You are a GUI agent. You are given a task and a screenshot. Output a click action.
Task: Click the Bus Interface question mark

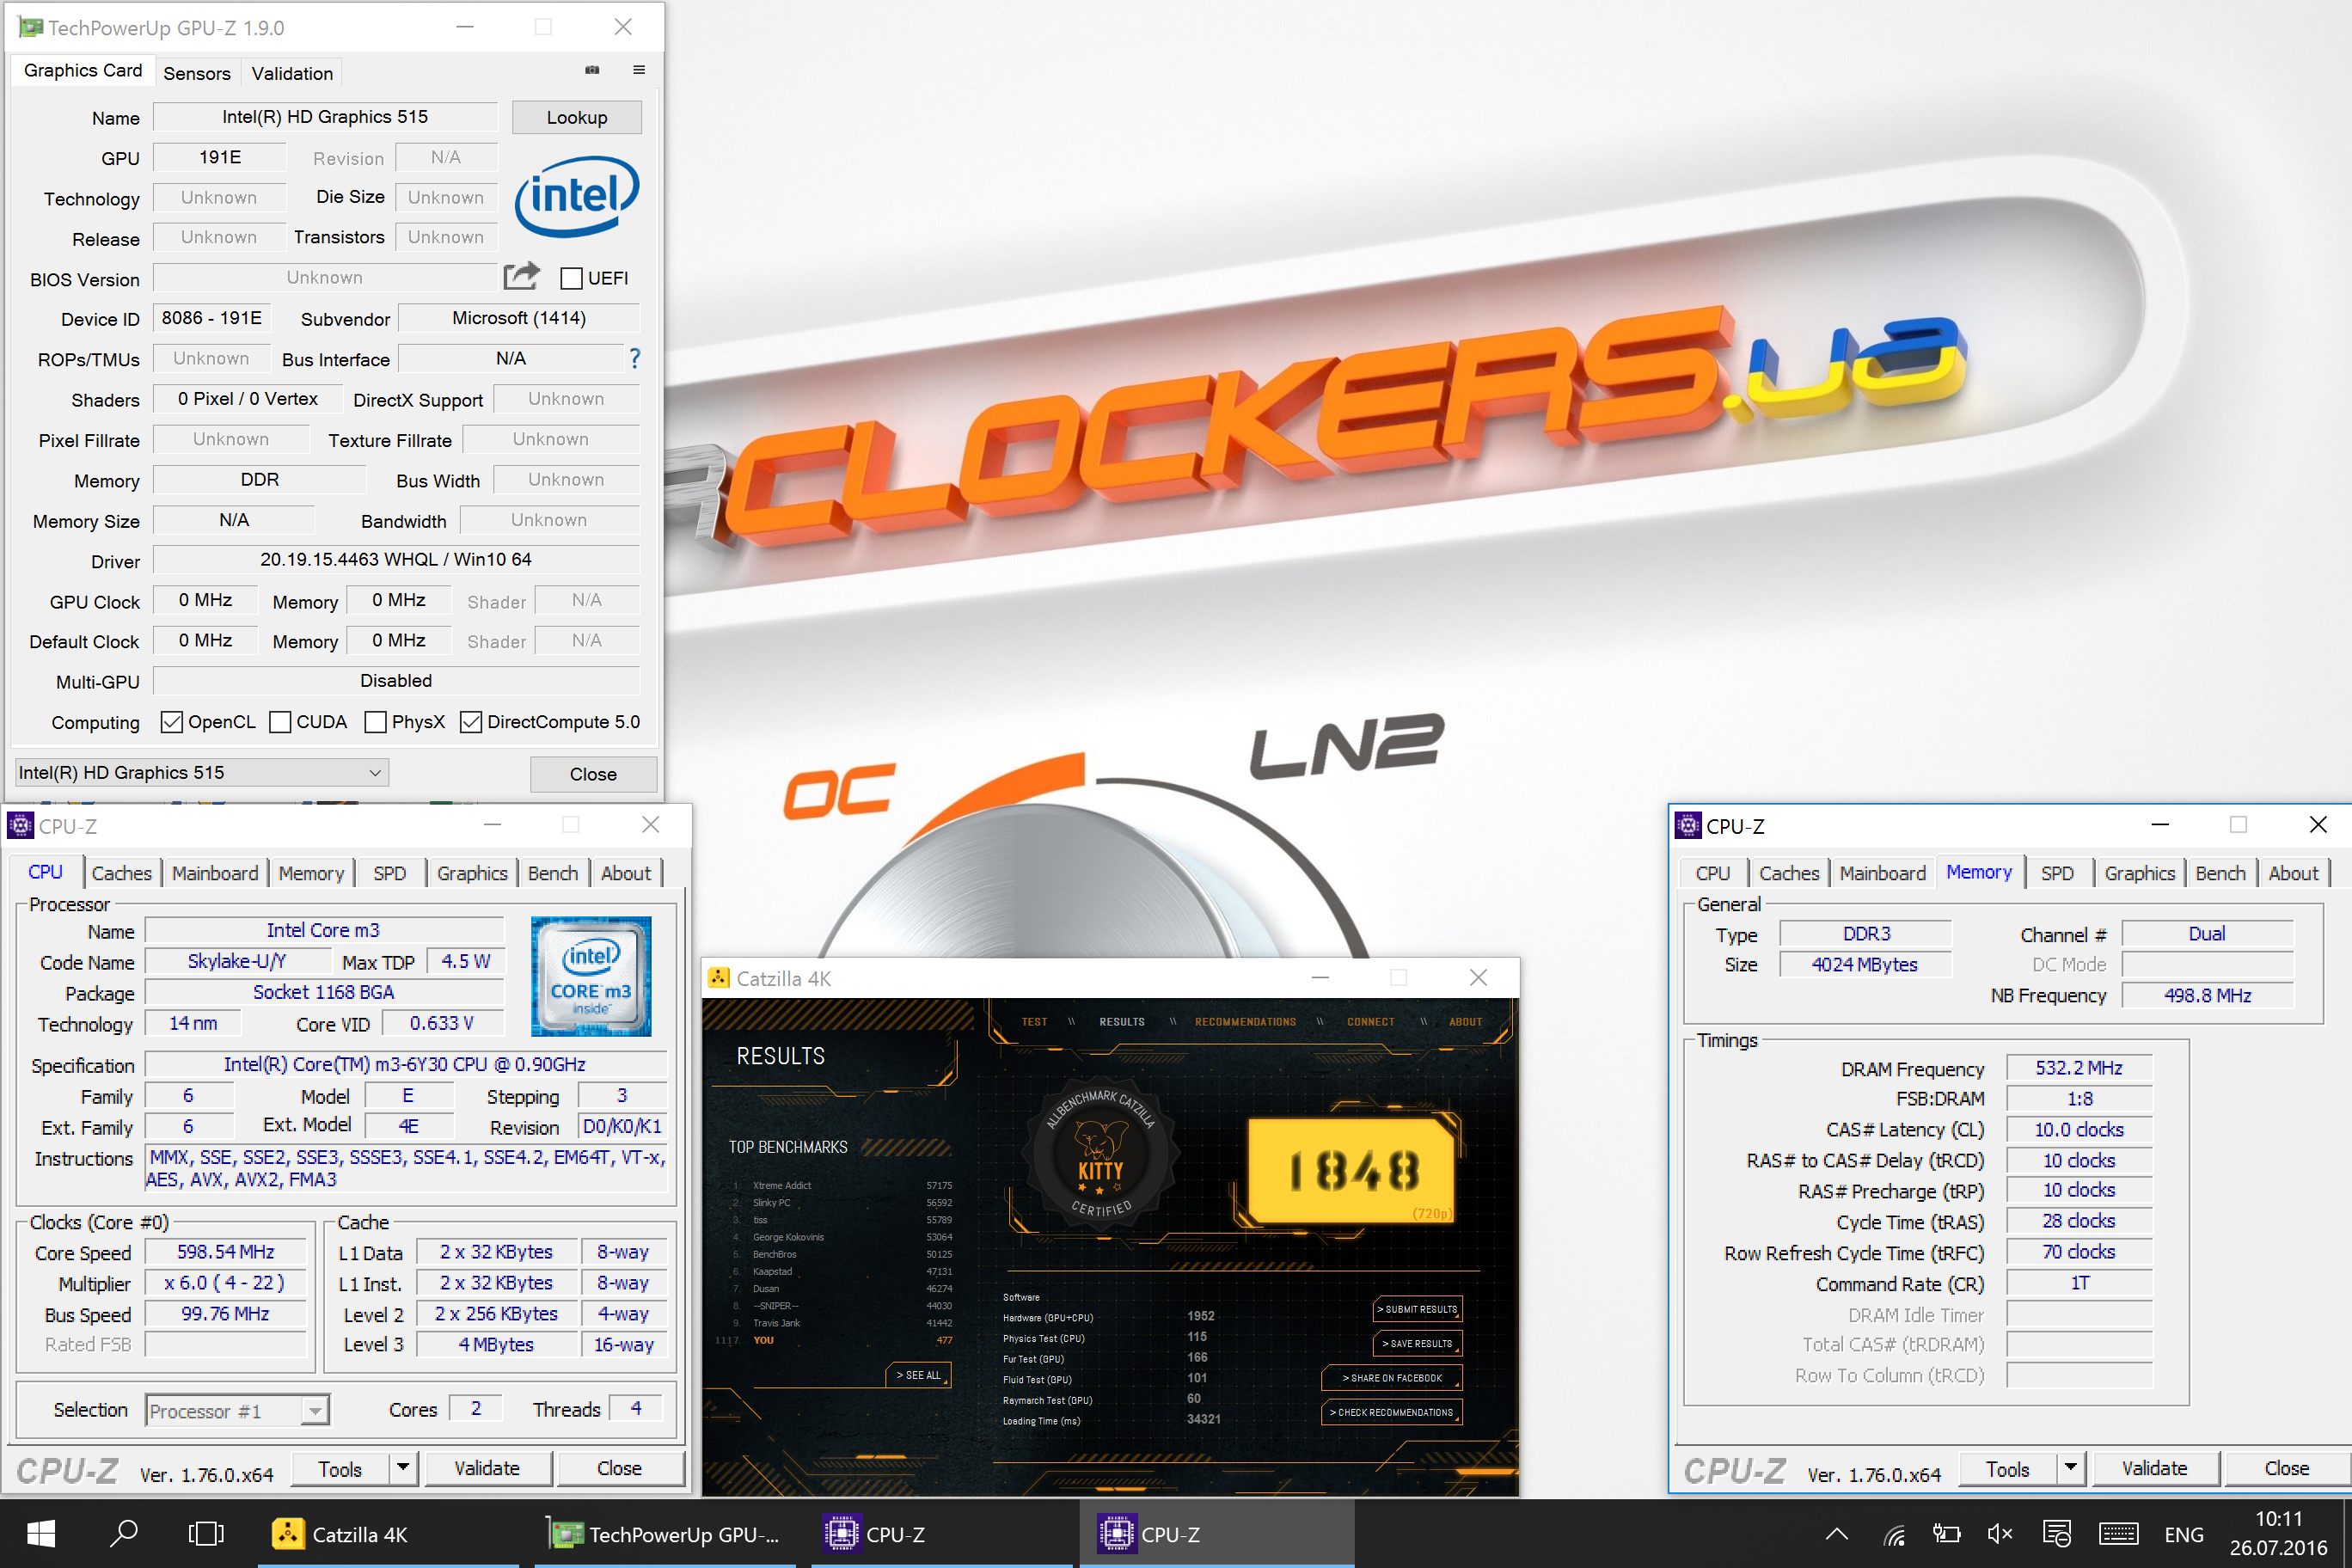click(x=634, y=358)
